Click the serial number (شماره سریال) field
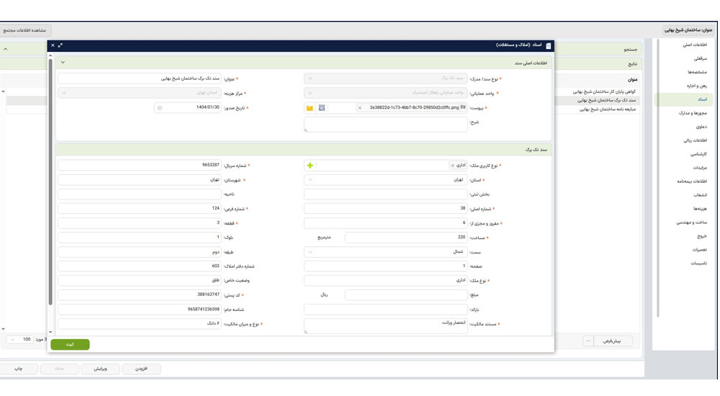This screenshot has width=720, height=396. tap(140, 166)
